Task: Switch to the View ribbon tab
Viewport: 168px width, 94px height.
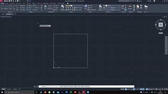Action: click(24, 3)
